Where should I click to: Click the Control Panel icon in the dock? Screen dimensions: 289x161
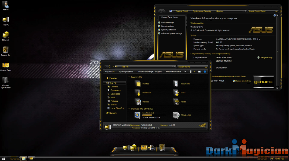click(x=144, y=147)
